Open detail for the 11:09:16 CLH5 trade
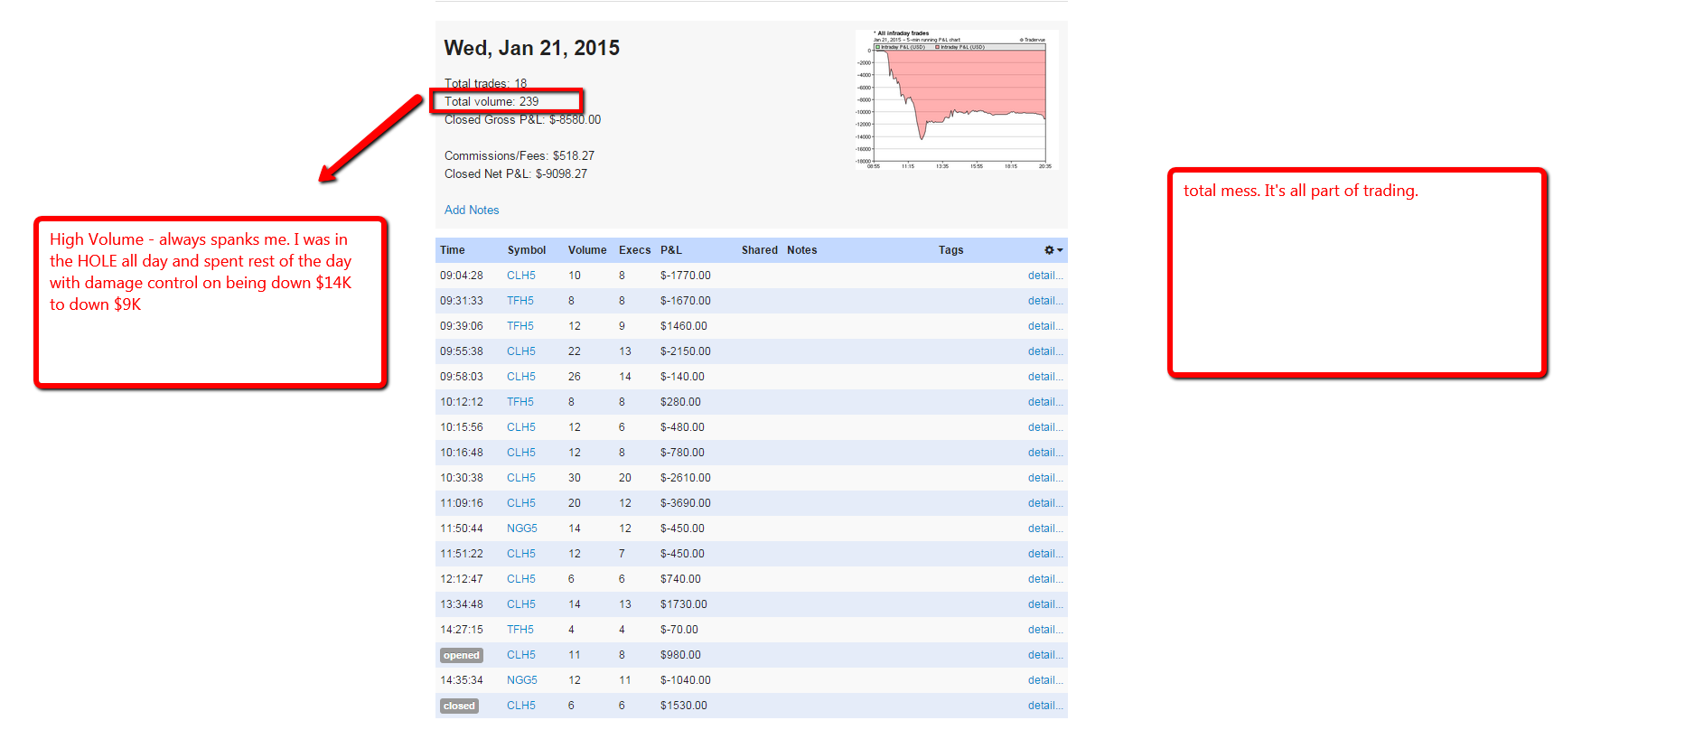 coord(1045,503)
